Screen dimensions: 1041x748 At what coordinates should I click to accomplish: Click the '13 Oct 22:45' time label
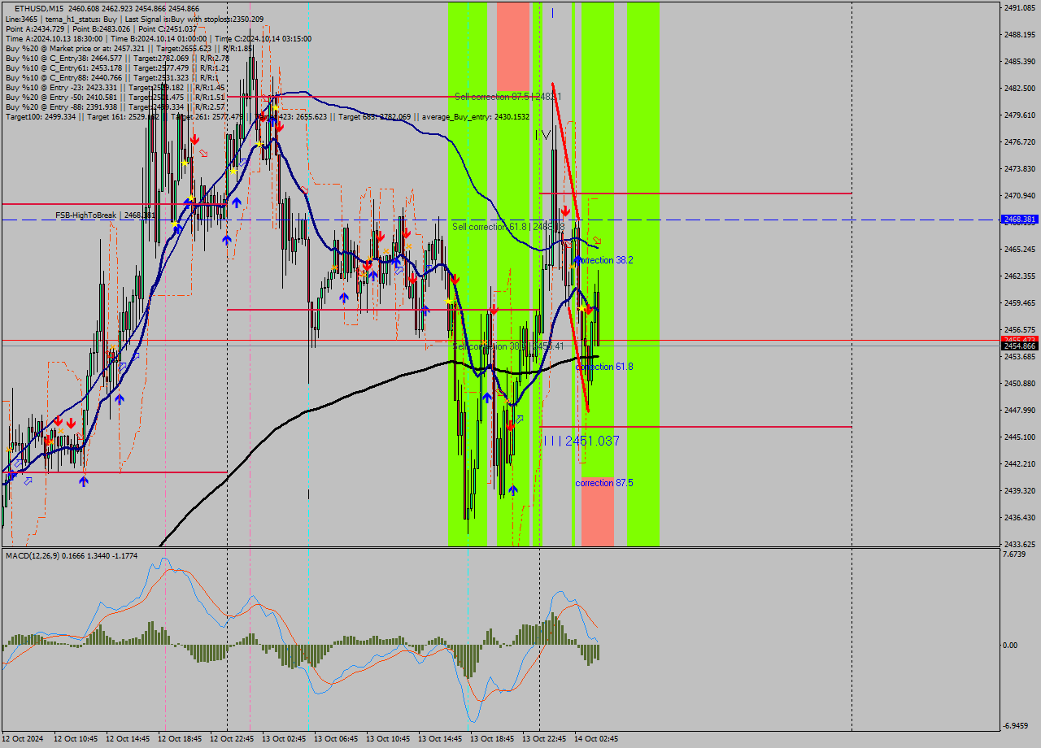(544, 739)
